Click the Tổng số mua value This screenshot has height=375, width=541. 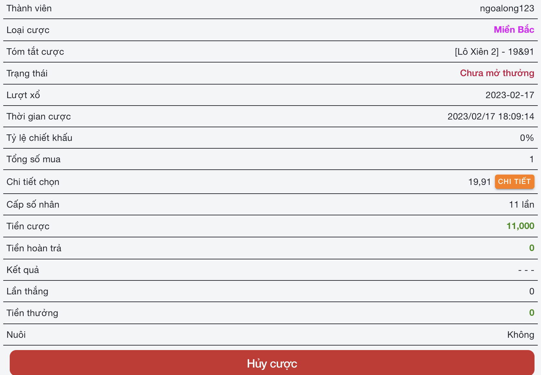531,159
